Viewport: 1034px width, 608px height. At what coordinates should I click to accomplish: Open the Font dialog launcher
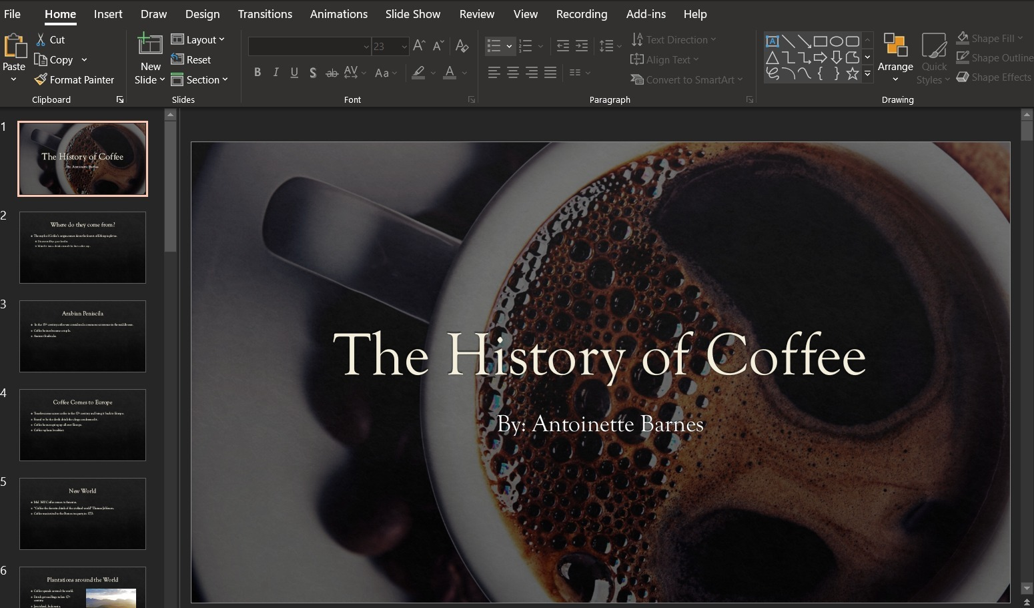tap(472, 99)
